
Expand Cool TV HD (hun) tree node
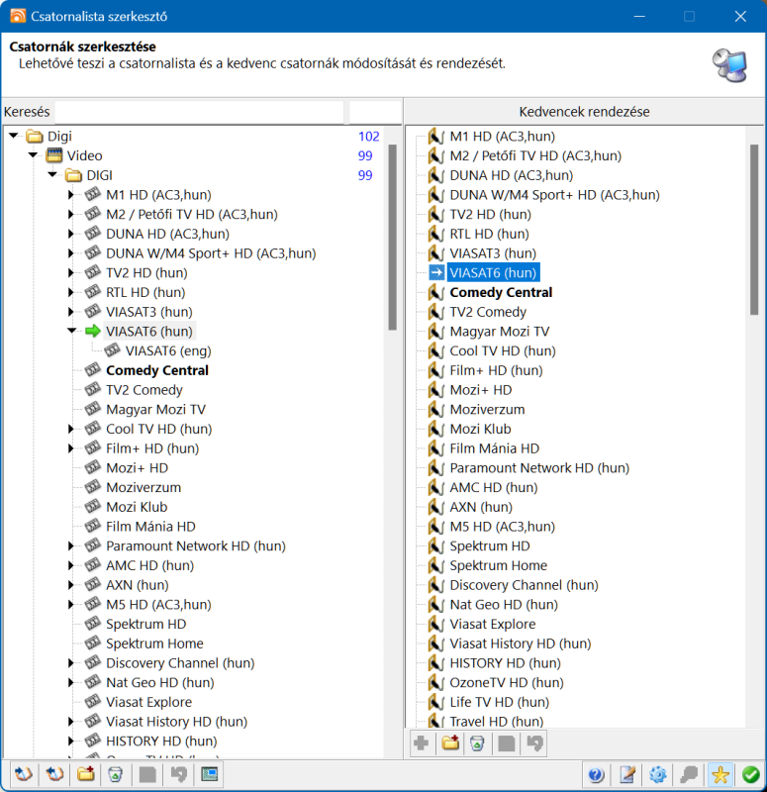[x=71, y=429]
